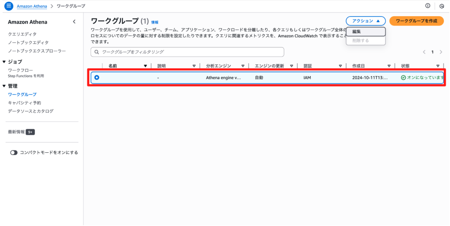
Task: Select ワークグループ in the sidebar
Action: (x=22, y=94)
